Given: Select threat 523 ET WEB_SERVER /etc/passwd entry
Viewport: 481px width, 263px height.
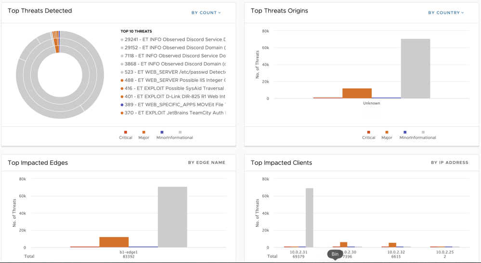Looking at the screenshot, I should pos(173,72).
